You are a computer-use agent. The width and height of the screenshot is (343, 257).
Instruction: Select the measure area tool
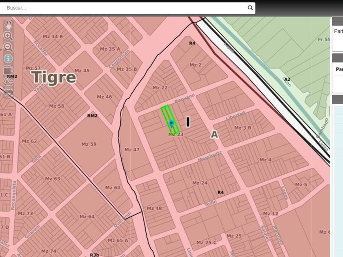8,70
